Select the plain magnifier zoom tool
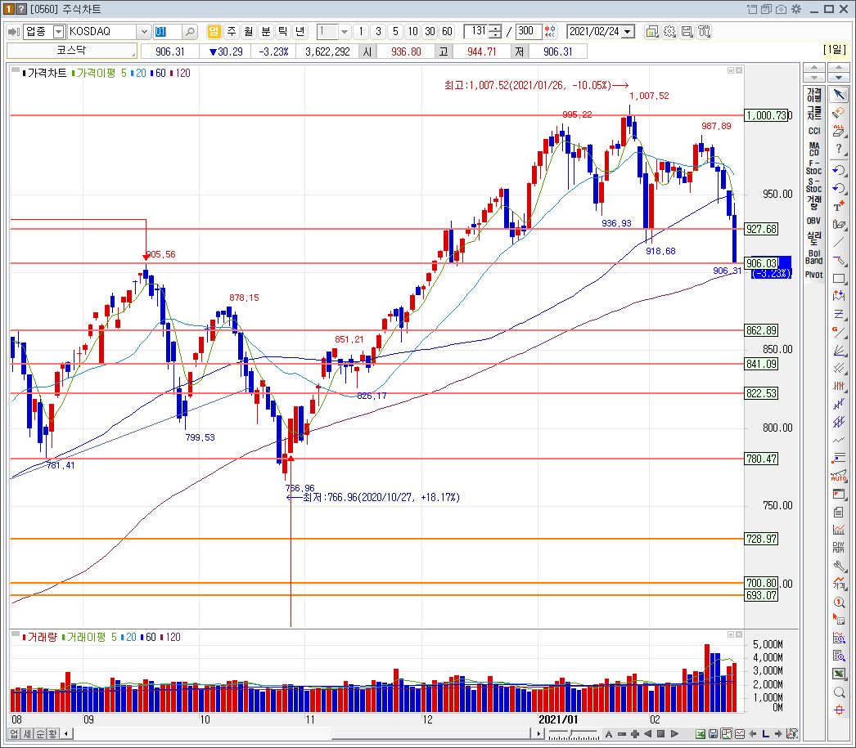 (839, 692)
